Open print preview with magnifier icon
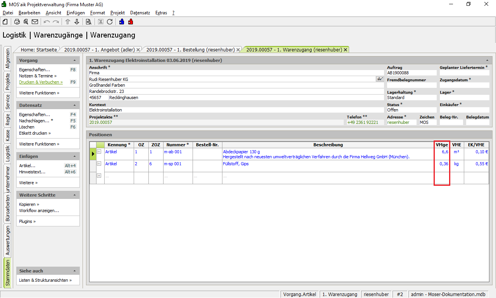 (26, 22)
